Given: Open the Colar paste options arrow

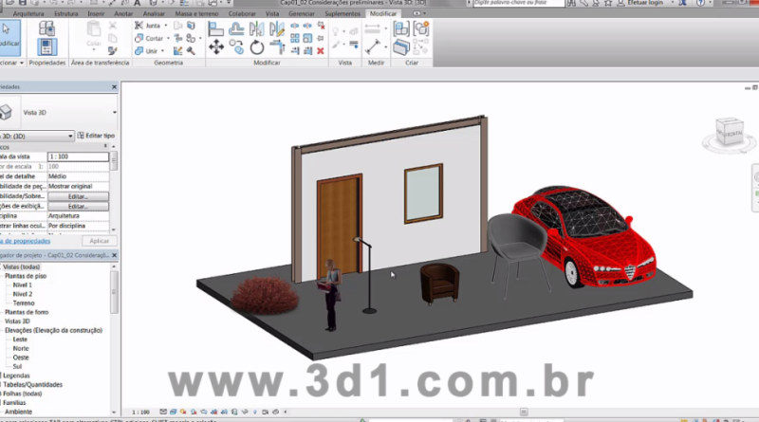Looking at the screenshot, I should [93, 50].
